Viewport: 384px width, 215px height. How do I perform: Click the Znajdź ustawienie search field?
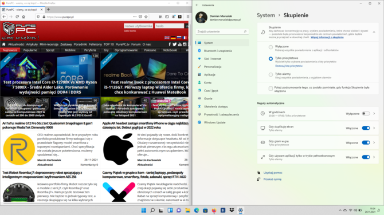point(222,31)
